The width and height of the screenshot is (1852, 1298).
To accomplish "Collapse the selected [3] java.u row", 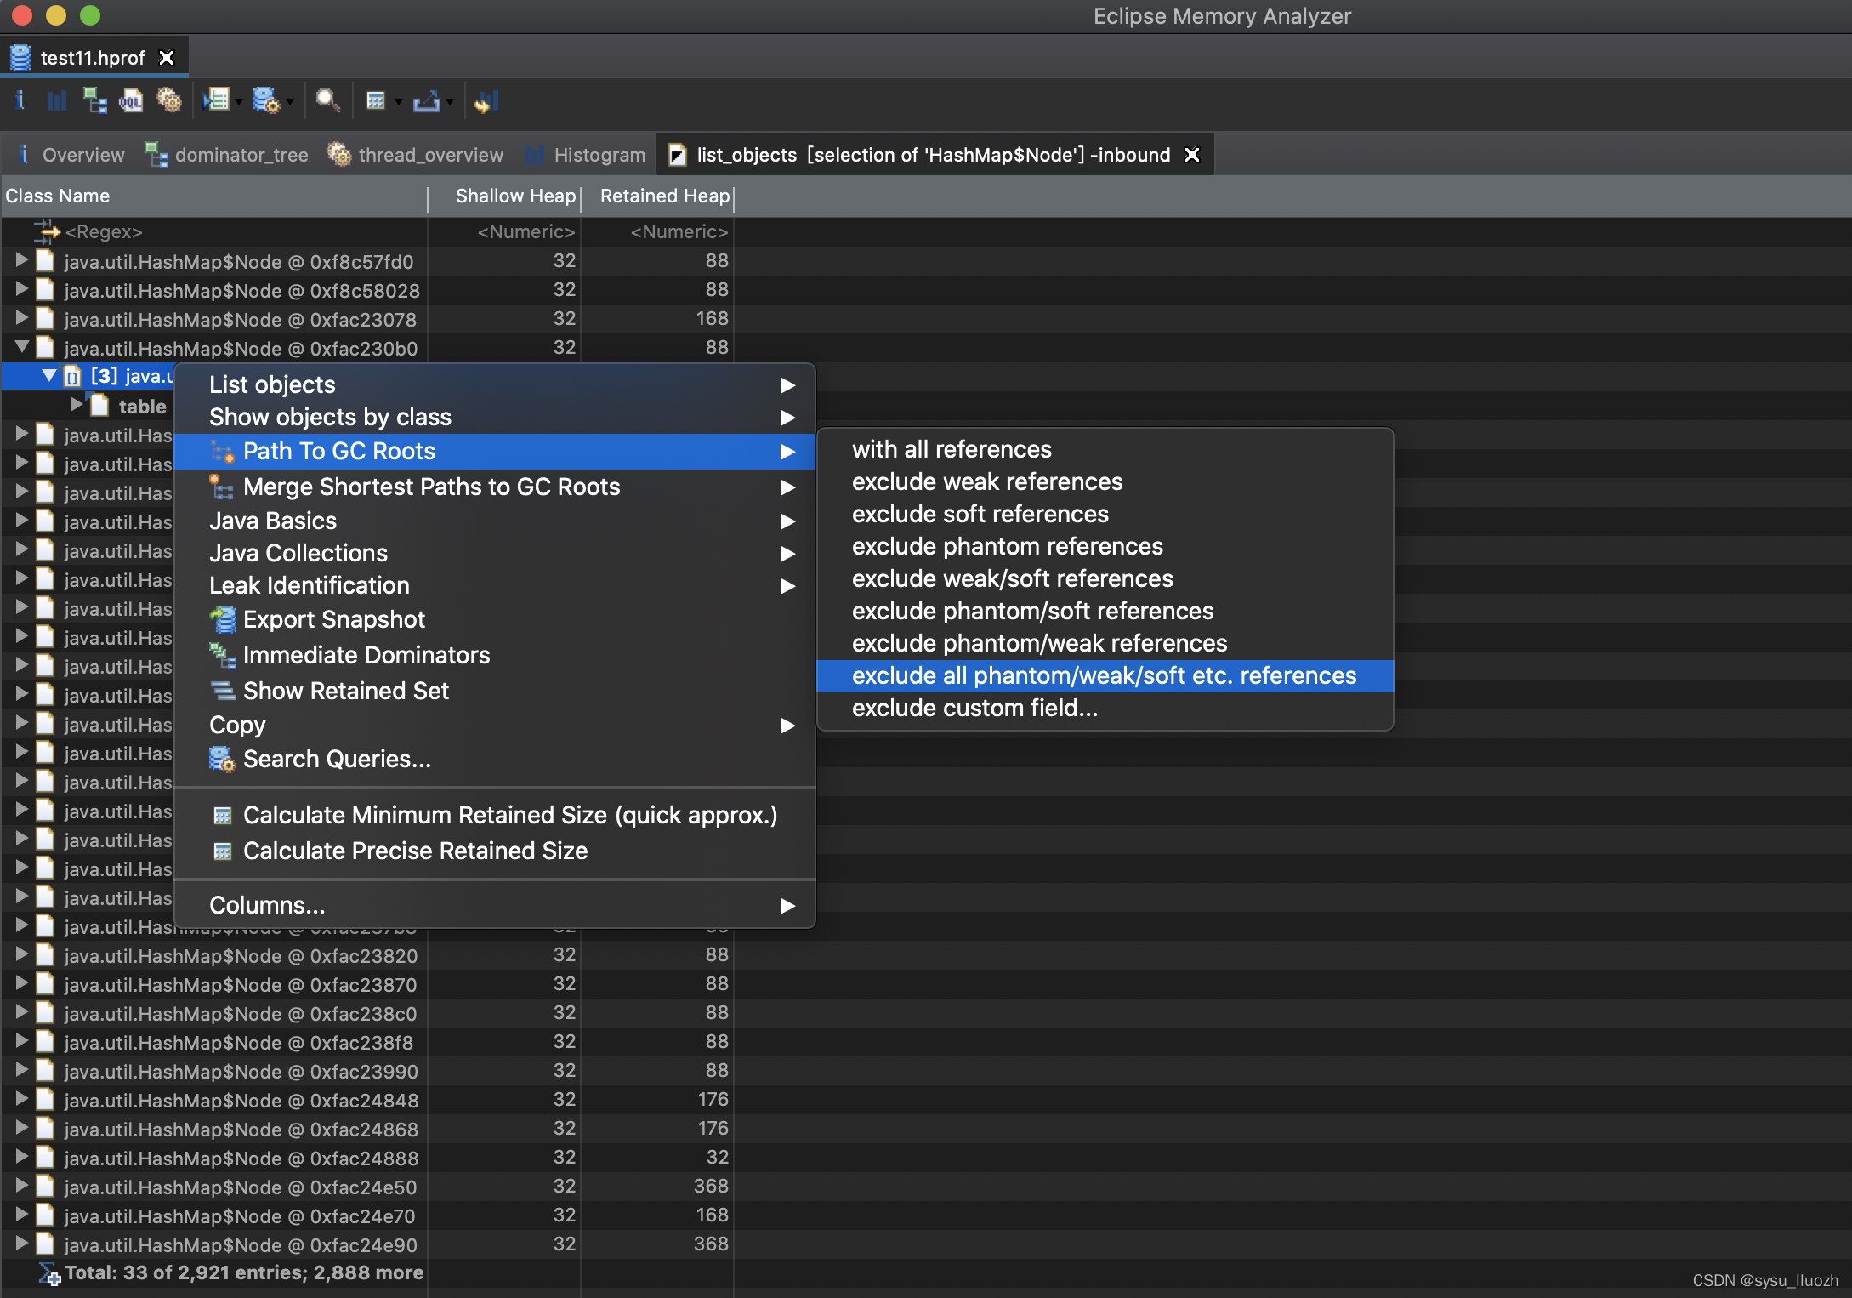I will [49, 376].
